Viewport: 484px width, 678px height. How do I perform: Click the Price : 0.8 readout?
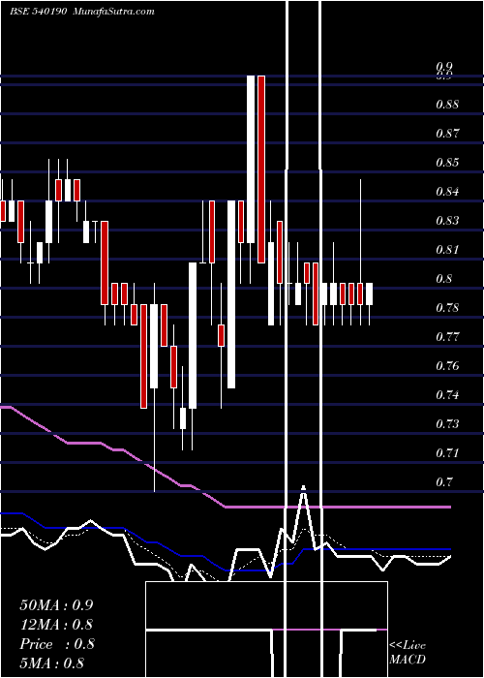click(56, 644)
